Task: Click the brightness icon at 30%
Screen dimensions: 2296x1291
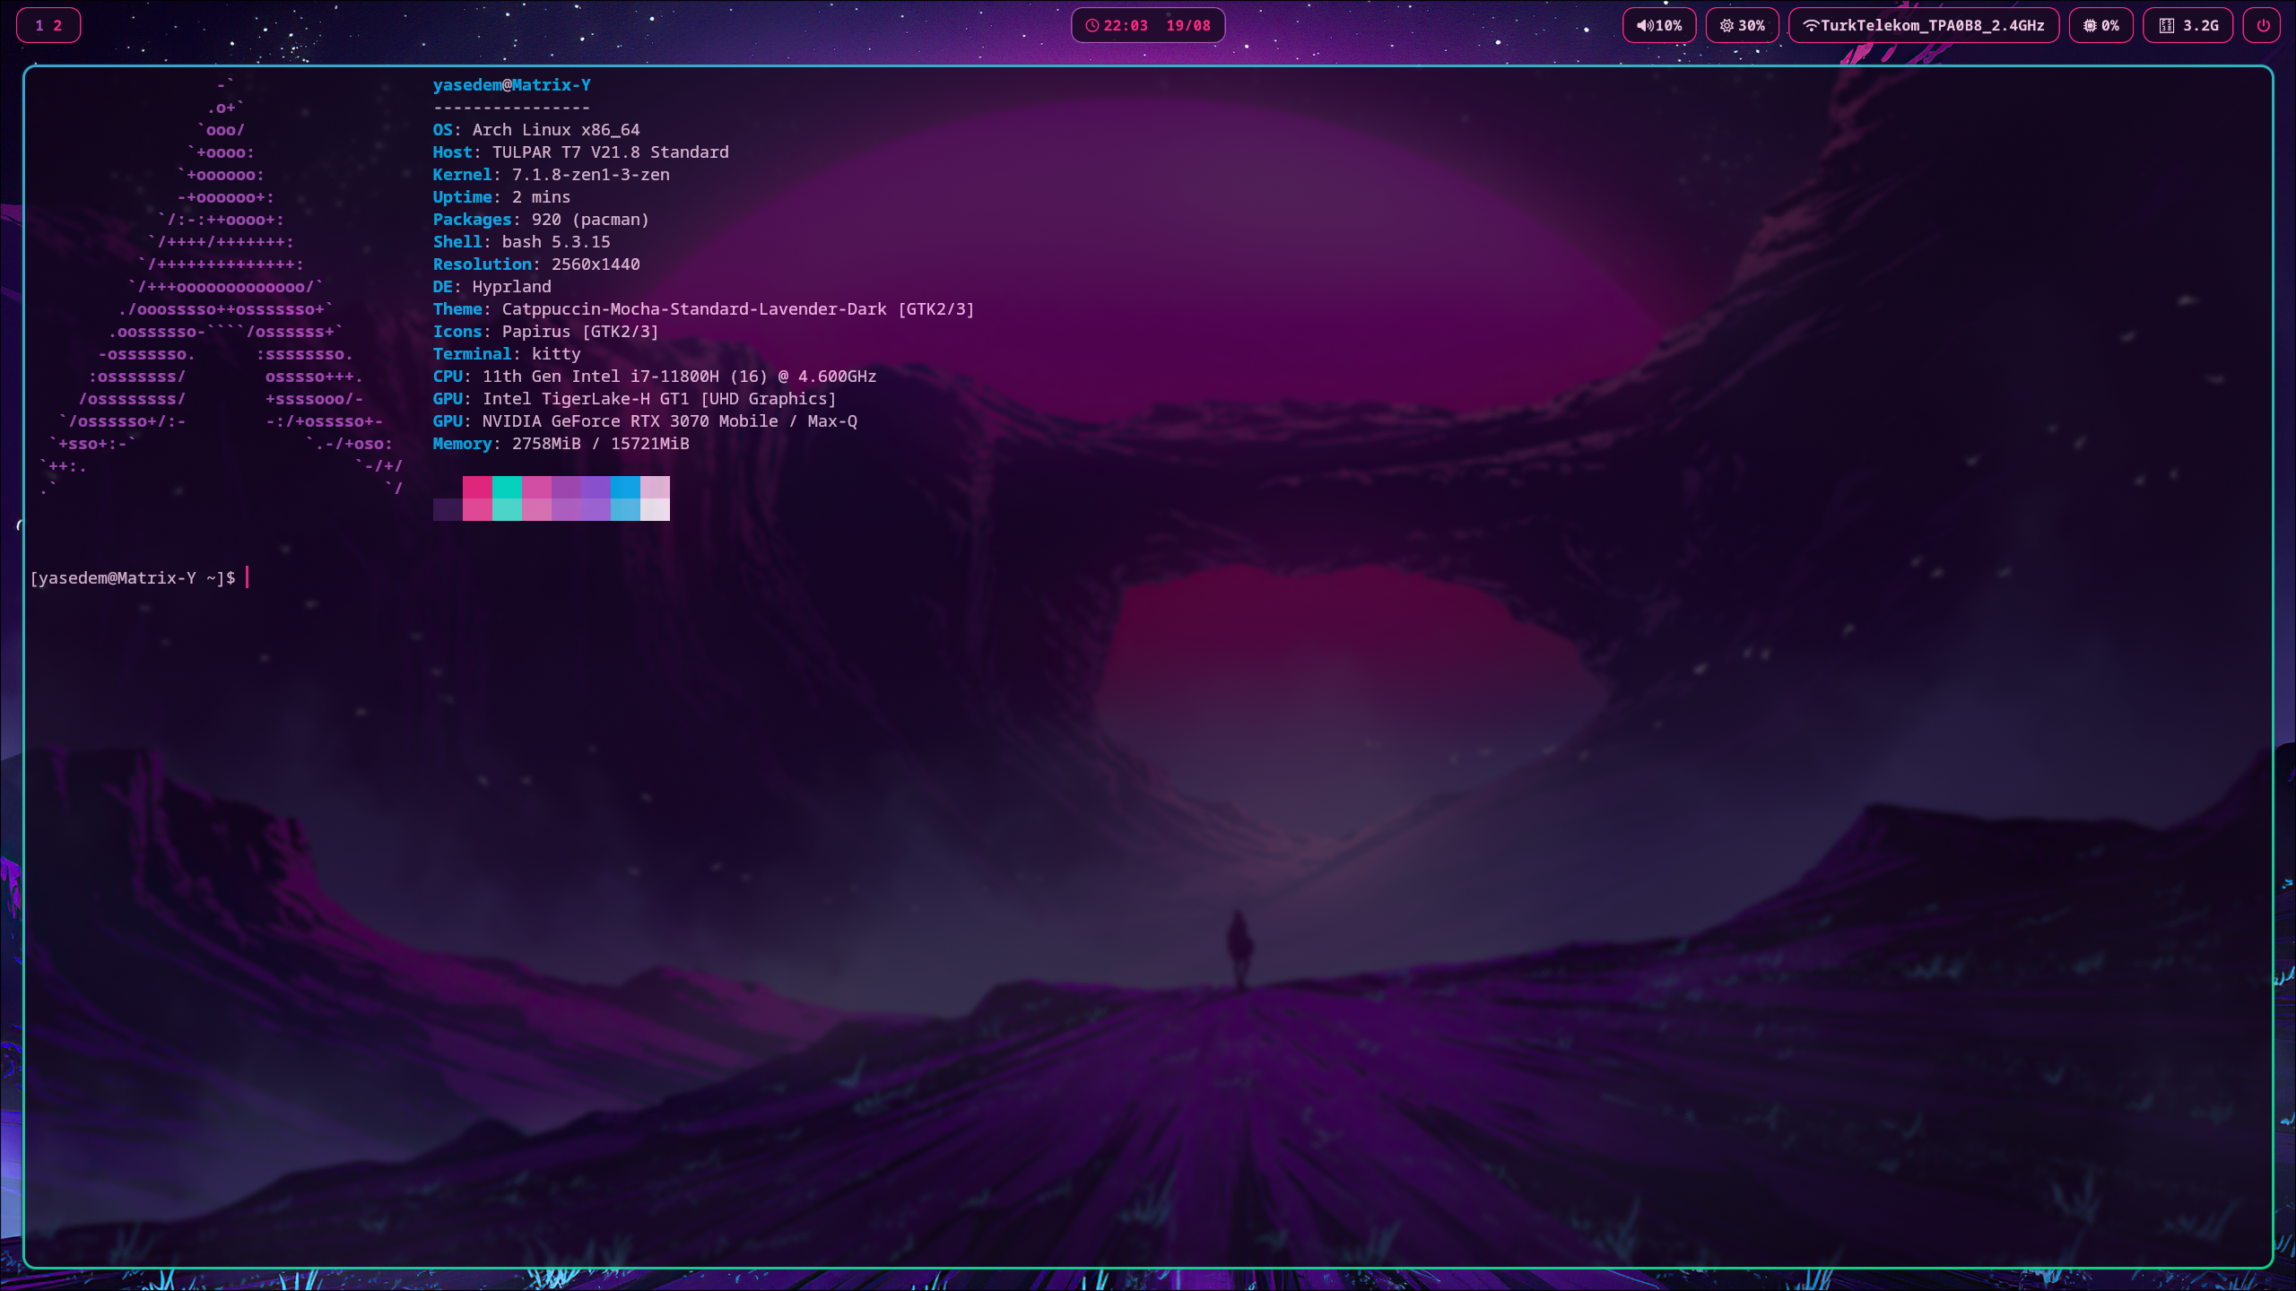Action: [x=1726, y=25]
